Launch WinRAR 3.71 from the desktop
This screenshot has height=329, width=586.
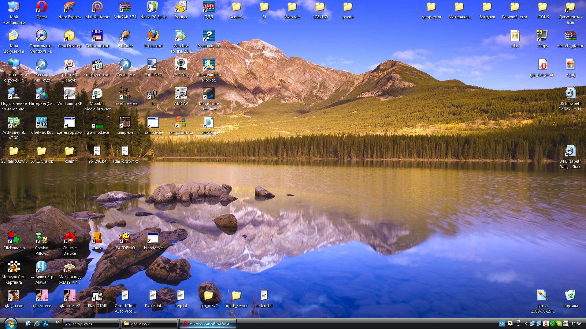pos(125,7)
